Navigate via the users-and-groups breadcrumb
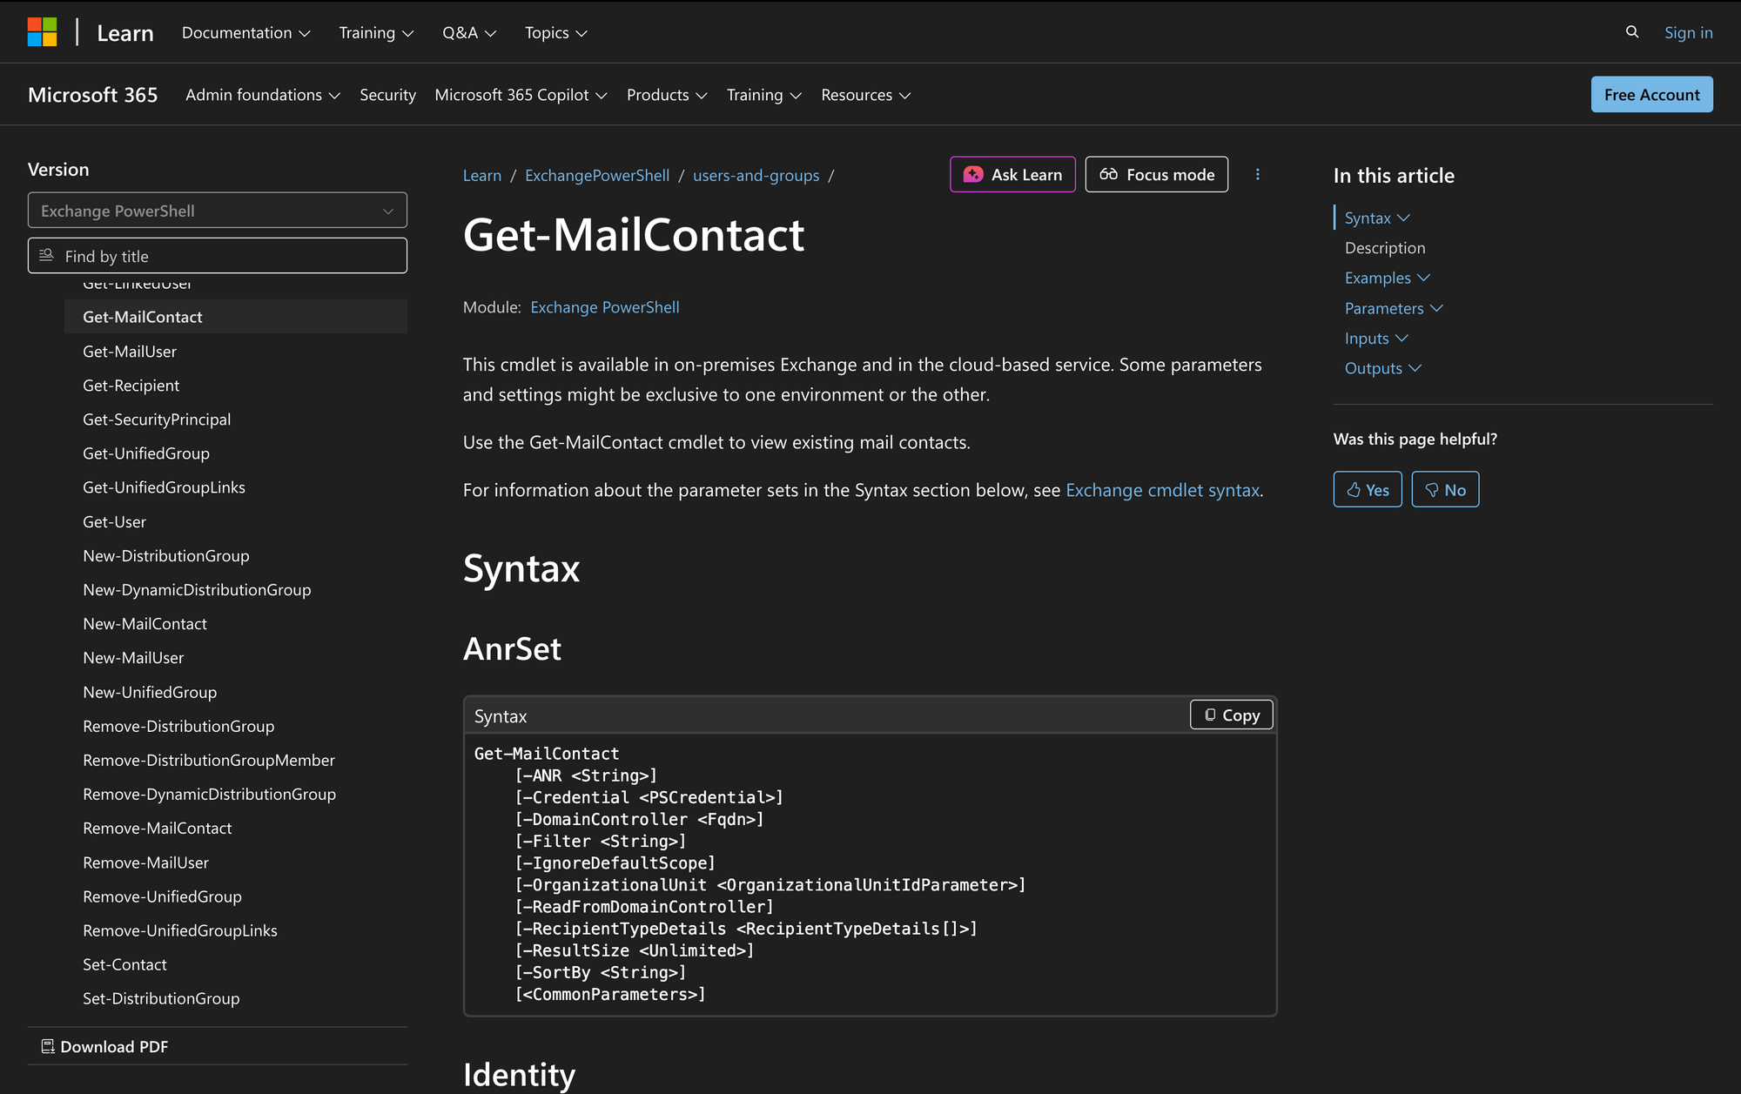1741x1094 pixels. (x=756, y=175)
